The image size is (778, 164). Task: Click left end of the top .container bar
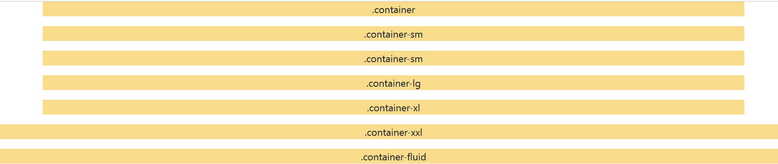tap(46, 9)
